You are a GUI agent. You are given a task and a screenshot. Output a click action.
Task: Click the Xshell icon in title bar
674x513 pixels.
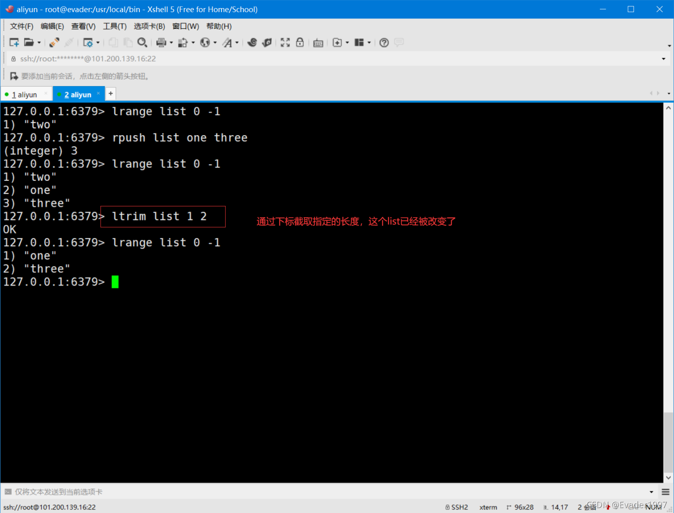(9, 9)
